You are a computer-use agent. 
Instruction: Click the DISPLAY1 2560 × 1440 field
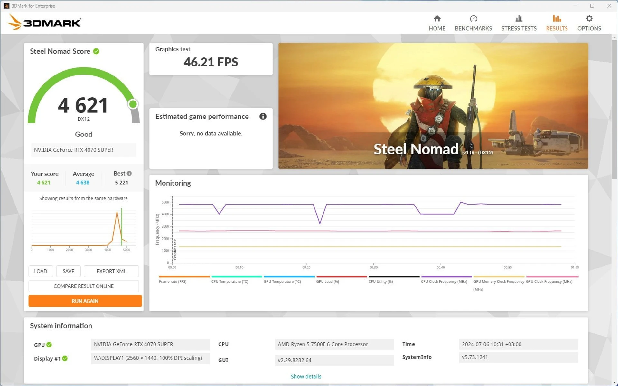click(150, 358)
